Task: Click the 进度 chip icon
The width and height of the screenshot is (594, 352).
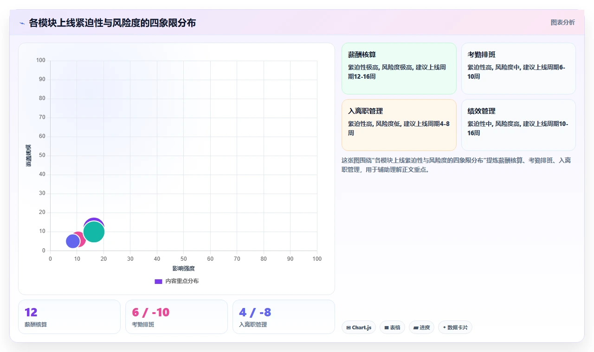Action: [x=416, y=328]
